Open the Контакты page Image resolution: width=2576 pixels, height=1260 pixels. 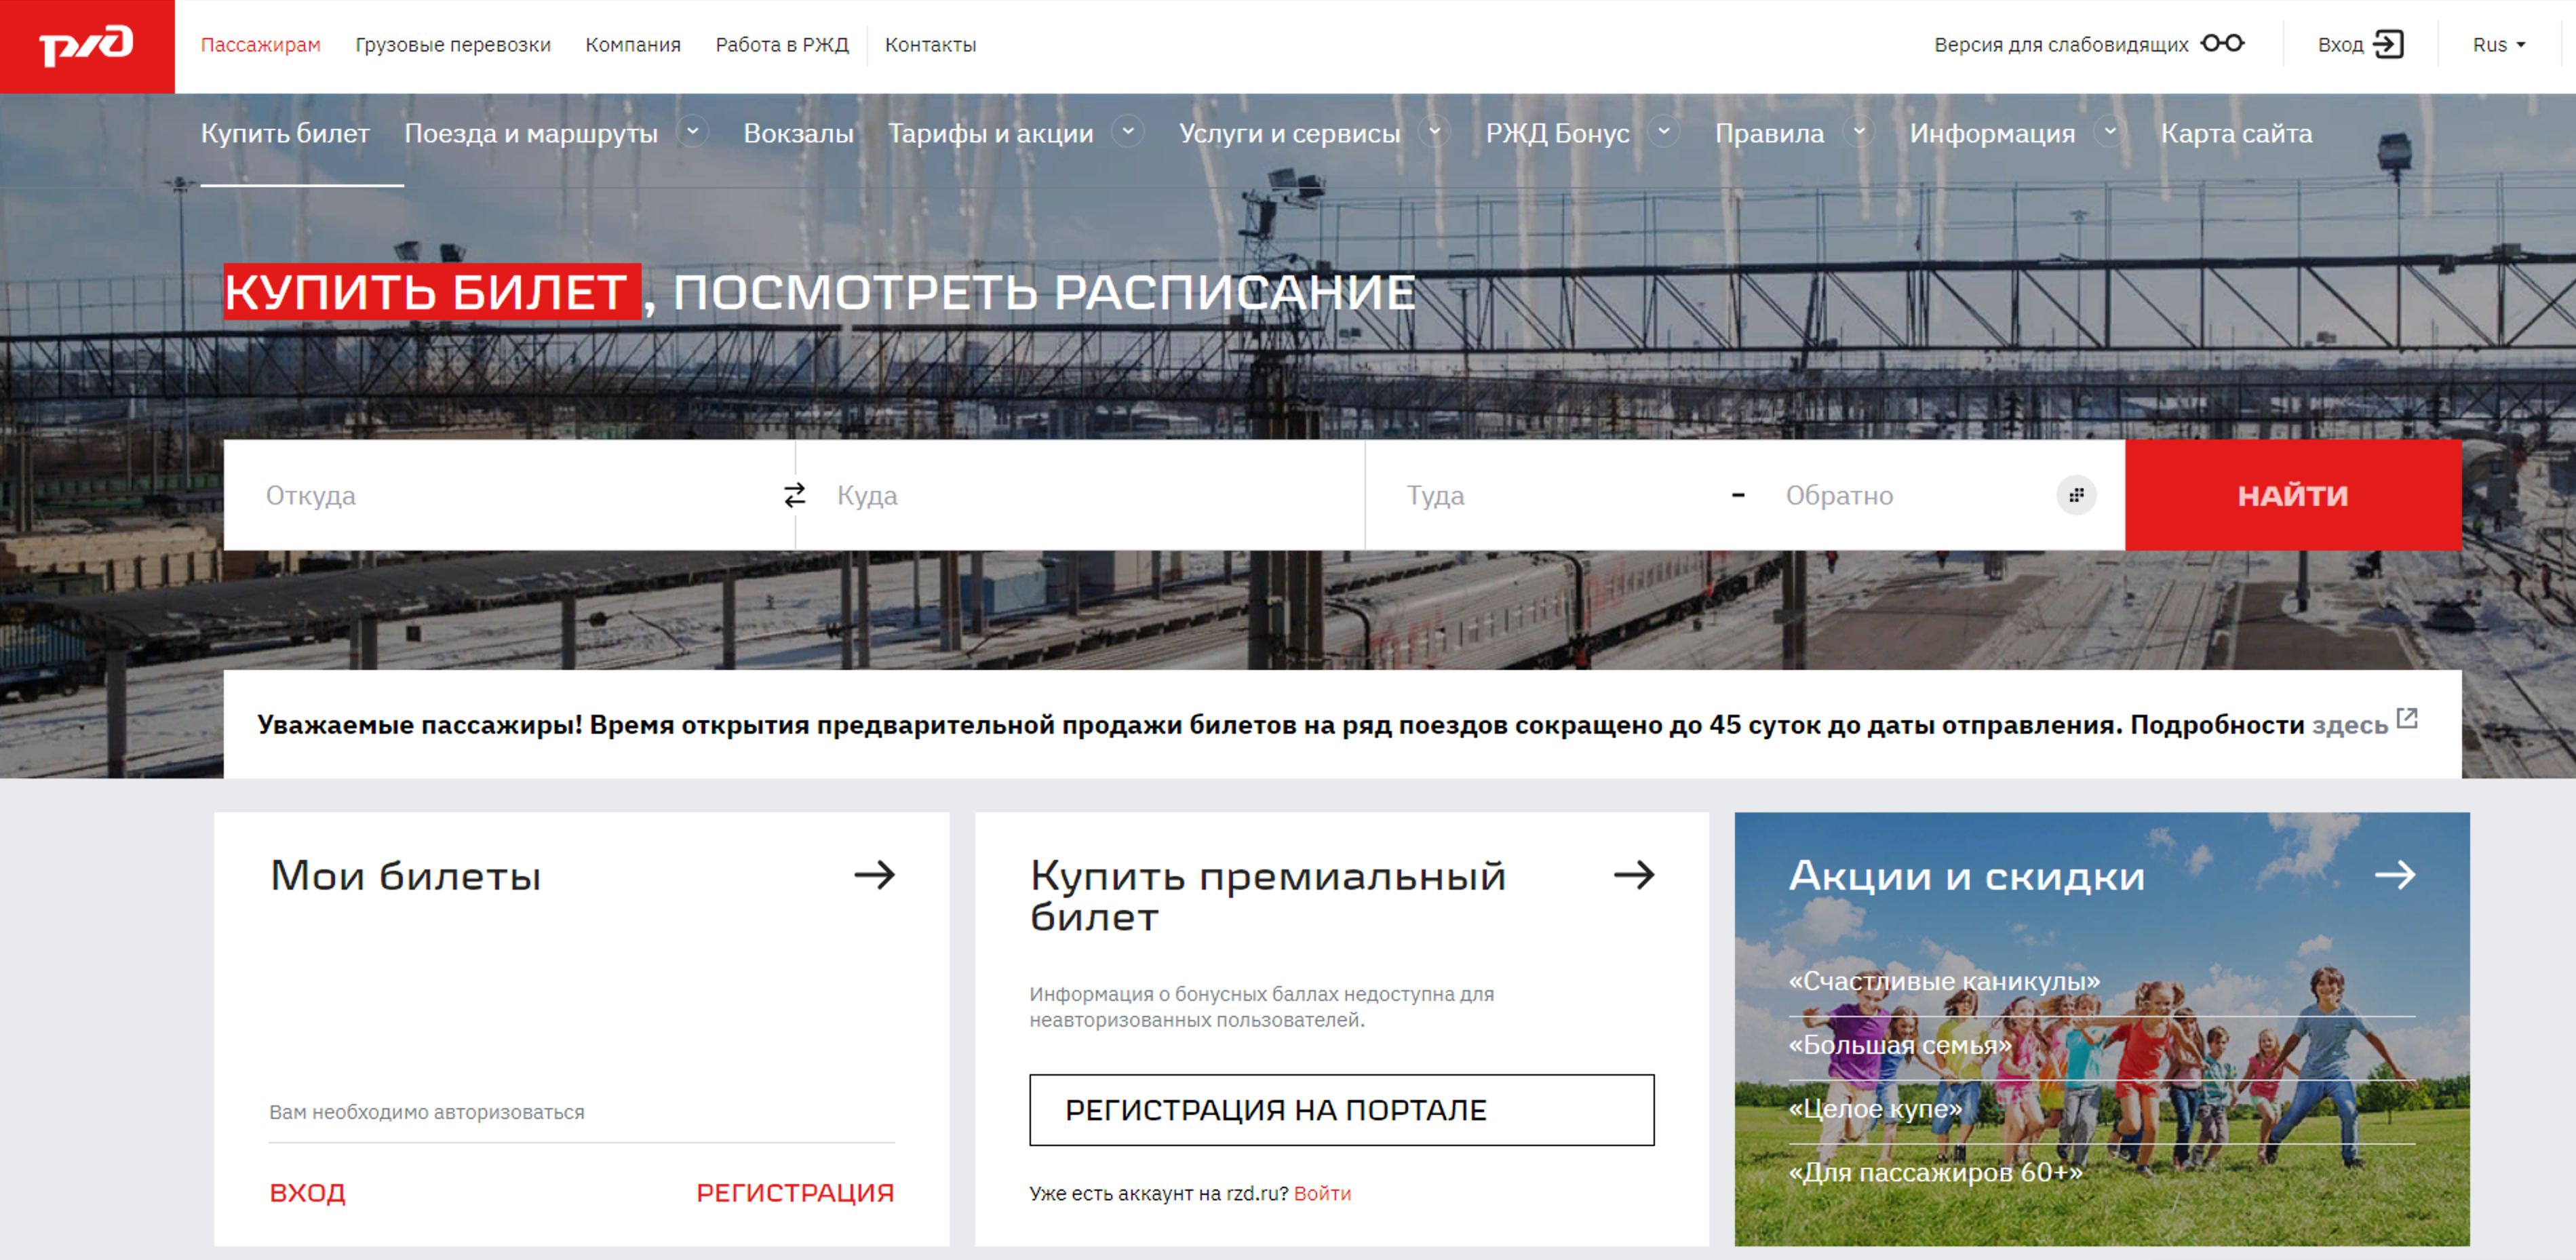coord(930,45)
